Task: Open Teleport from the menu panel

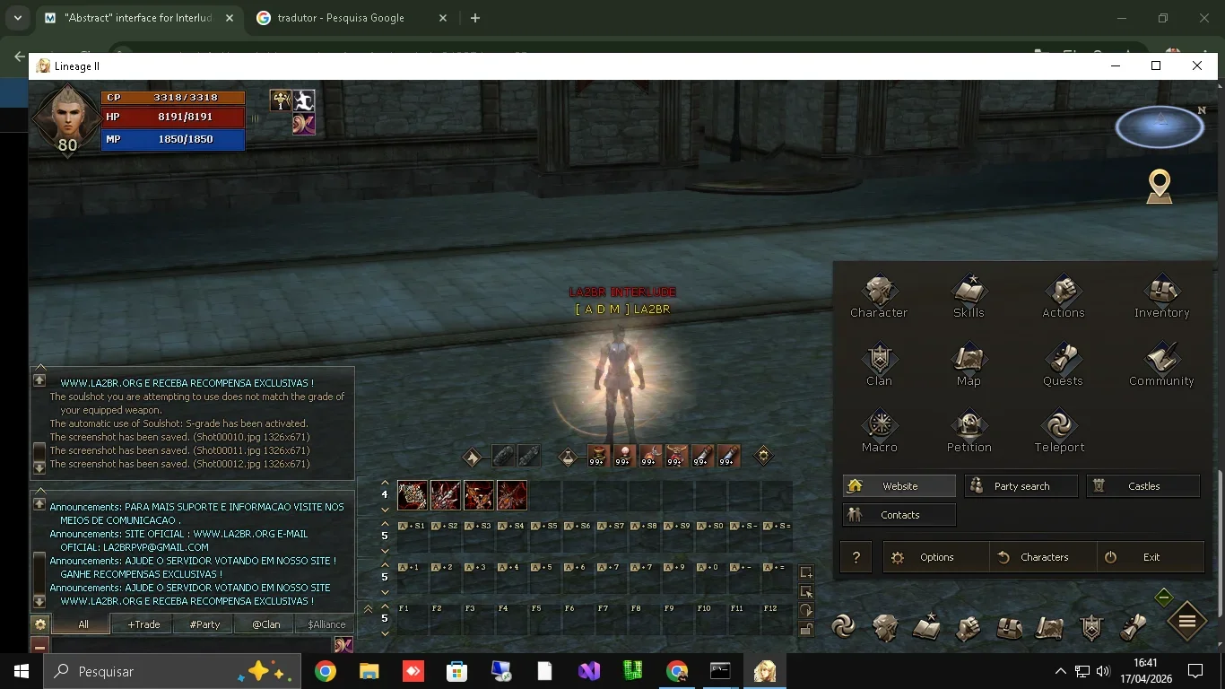Action: (x=1059, y=432)
